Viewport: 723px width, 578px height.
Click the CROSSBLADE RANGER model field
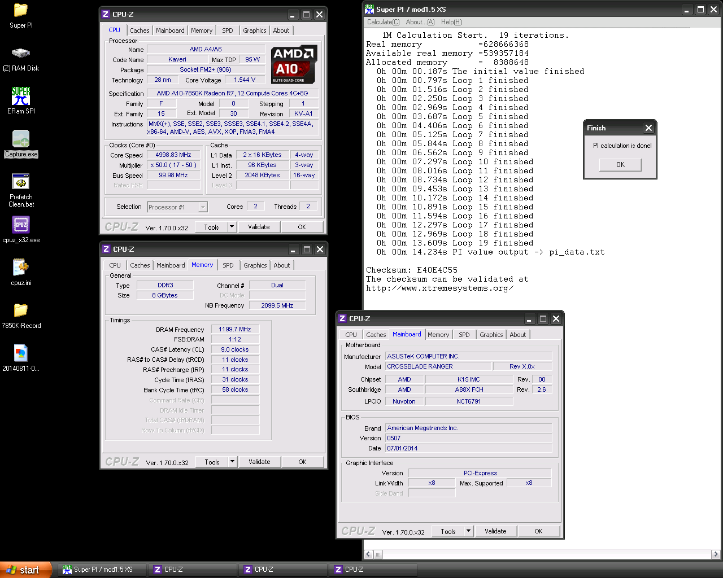click(x=438, y=366)
